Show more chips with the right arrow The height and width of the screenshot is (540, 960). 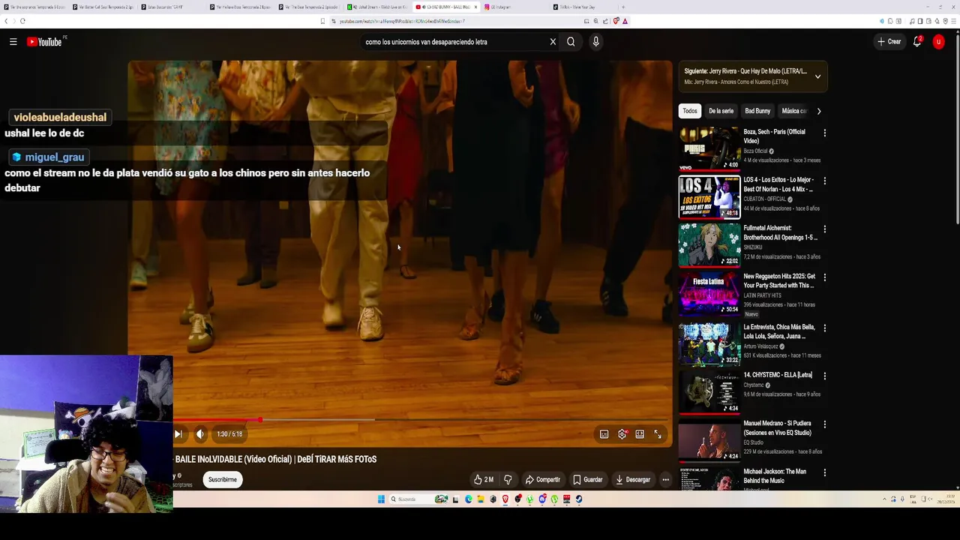818,111
